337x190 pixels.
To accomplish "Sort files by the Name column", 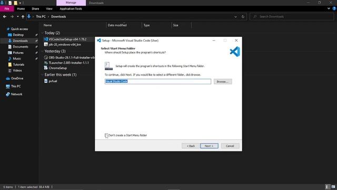I will click(x=47, y=25).
